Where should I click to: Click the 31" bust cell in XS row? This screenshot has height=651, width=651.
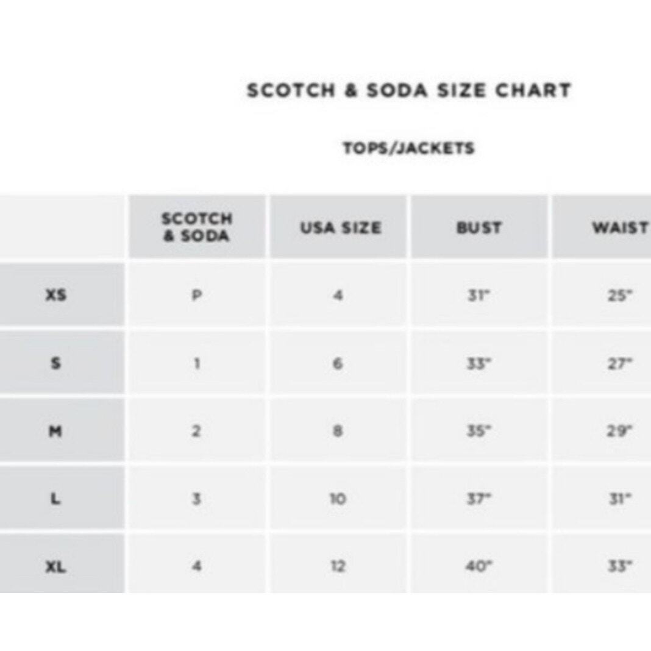(x=479, y=295)
